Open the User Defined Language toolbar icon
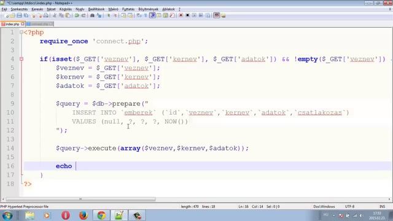393x221 pixels. (159, 15)
